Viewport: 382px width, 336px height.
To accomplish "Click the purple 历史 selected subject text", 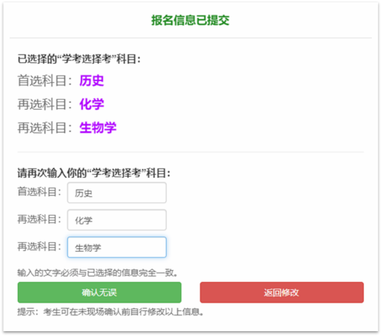I will pos(91,81).
